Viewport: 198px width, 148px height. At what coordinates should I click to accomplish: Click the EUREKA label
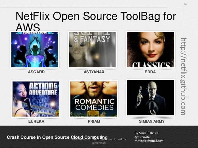point(36,121)
